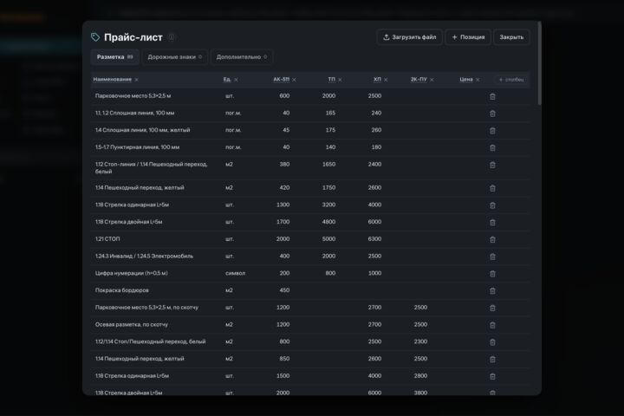The width and height of the screenshot is (624, 416).
Task: Add a column with '+ столбец'
Action: [x=511, y=80]
